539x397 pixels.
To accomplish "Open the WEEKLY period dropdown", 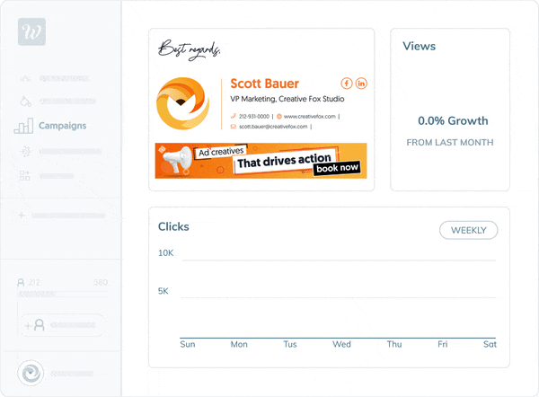I will point(468,230).
